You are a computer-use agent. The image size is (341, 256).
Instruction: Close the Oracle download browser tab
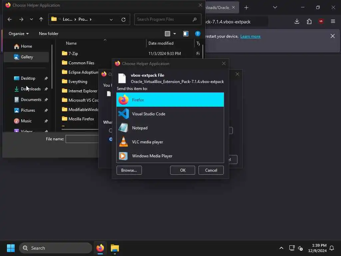pos(233,7)
